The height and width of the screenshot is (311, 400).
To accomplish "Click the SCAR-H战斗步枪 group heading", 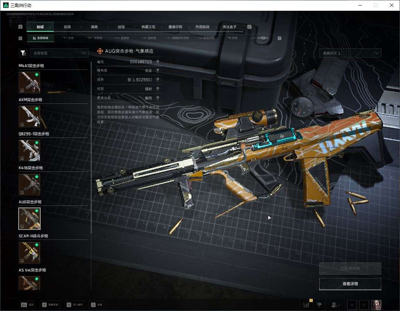I will (x=33, y=236).
